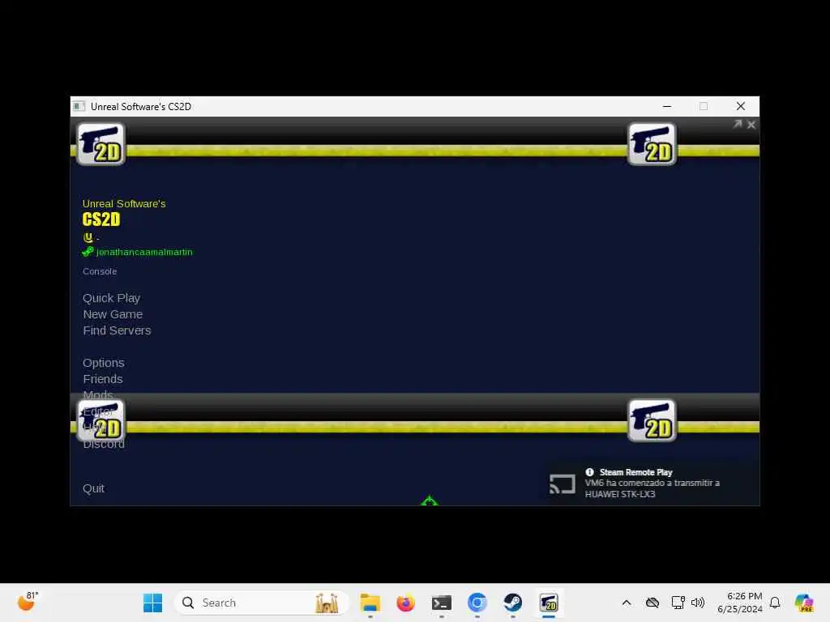
Task: Click the green Steam link icon
Action: (x=88, y=252)
